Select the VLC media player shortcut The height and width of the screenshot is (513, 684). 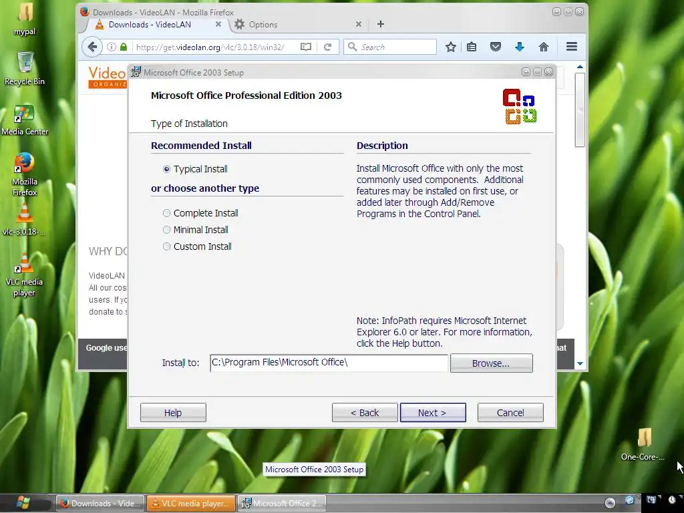point(25,275)
